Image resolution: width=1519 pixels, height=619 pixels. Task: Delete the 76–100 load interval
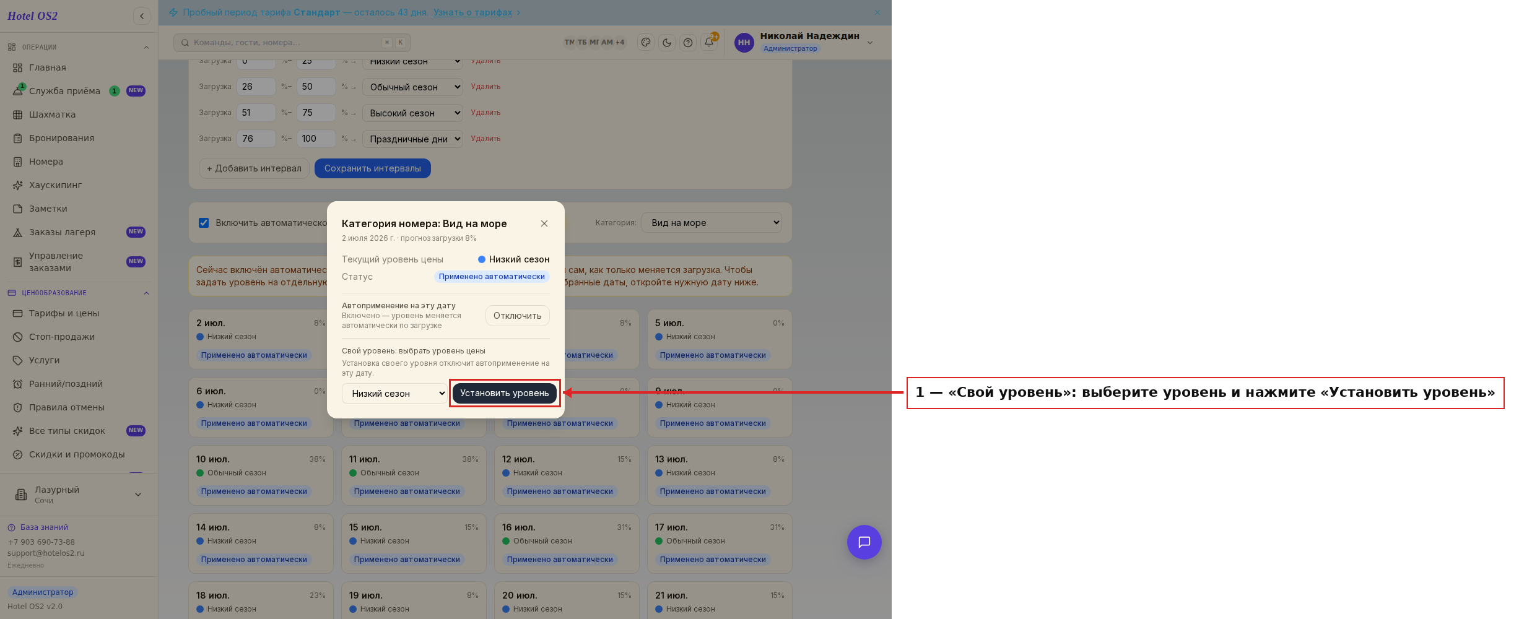tap(485, 139)
